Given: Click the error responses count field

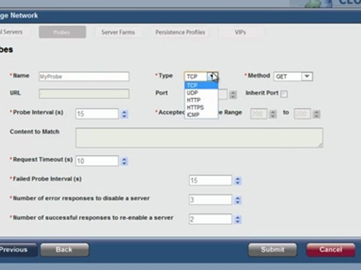Looking at the screenshot, I should (211, 200).
